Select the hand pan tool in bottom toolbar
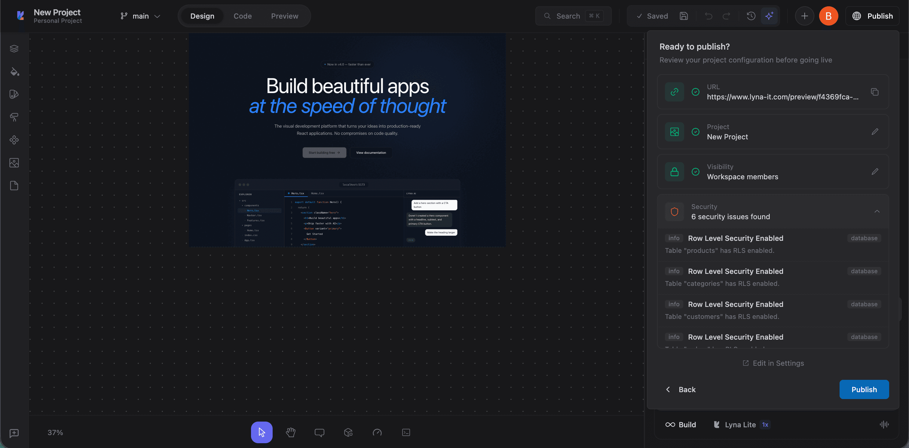Viewport: 909px width, 448px height. pos(290,432)
